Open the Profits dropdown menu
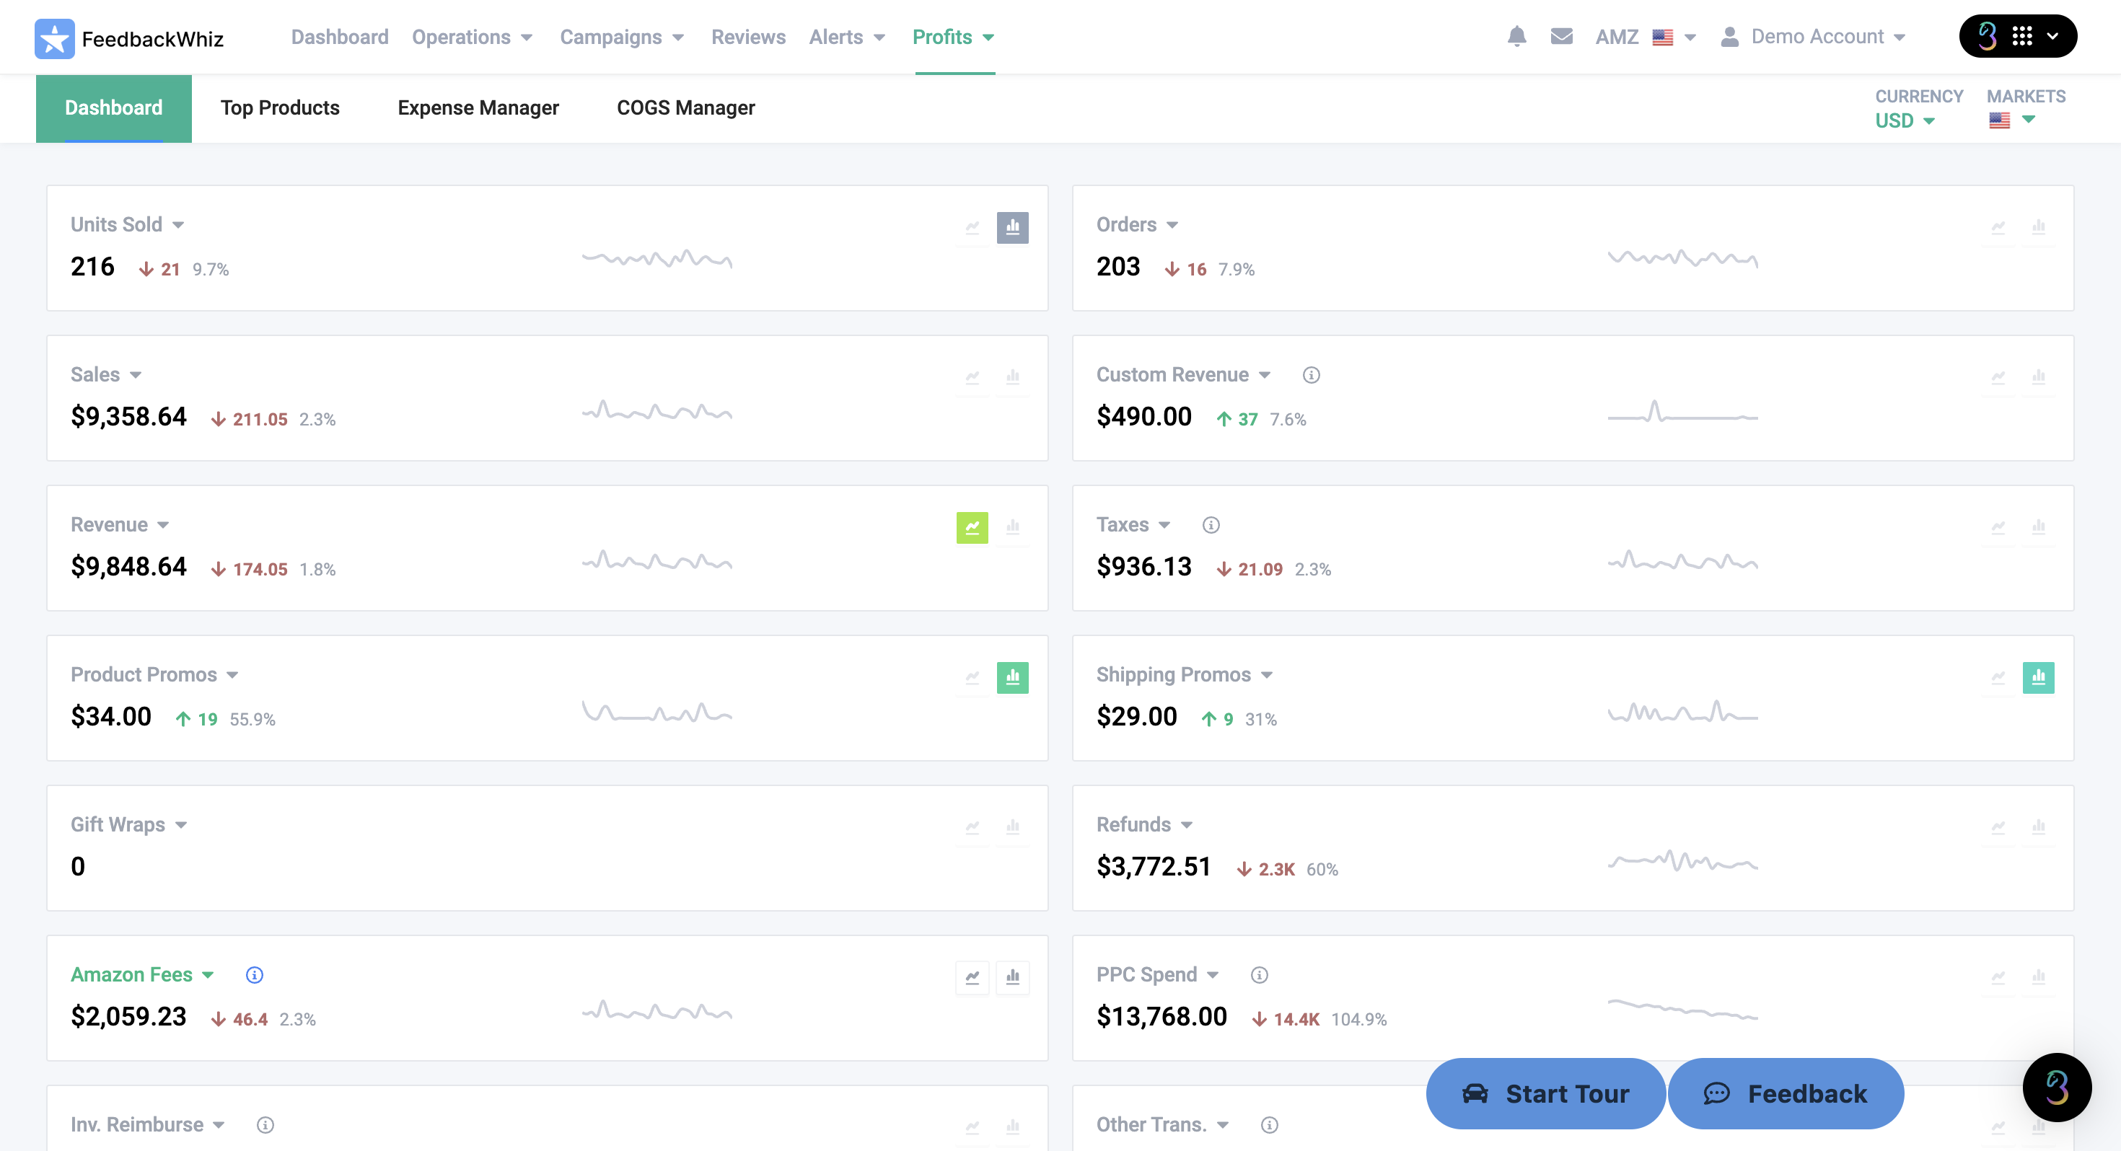 [954, 37]
